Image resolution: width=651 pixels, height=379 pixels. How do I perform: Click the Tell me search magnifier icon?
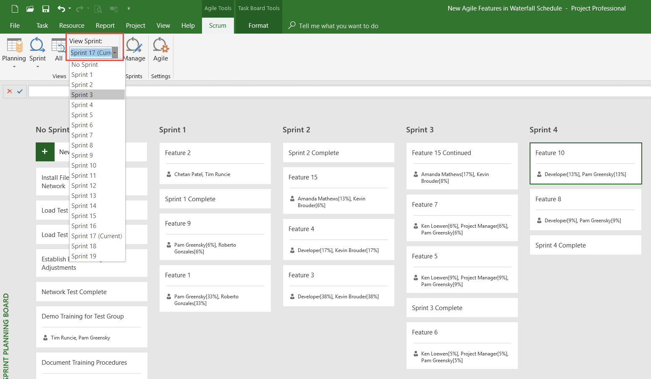click(x=292, y=25)
